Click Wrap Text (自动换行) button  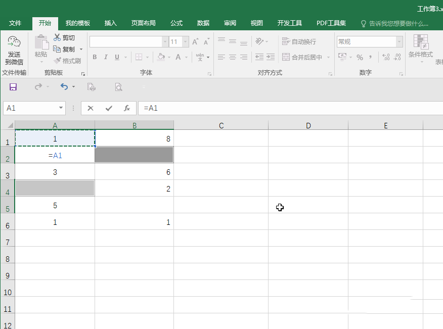tap(299, 42)
